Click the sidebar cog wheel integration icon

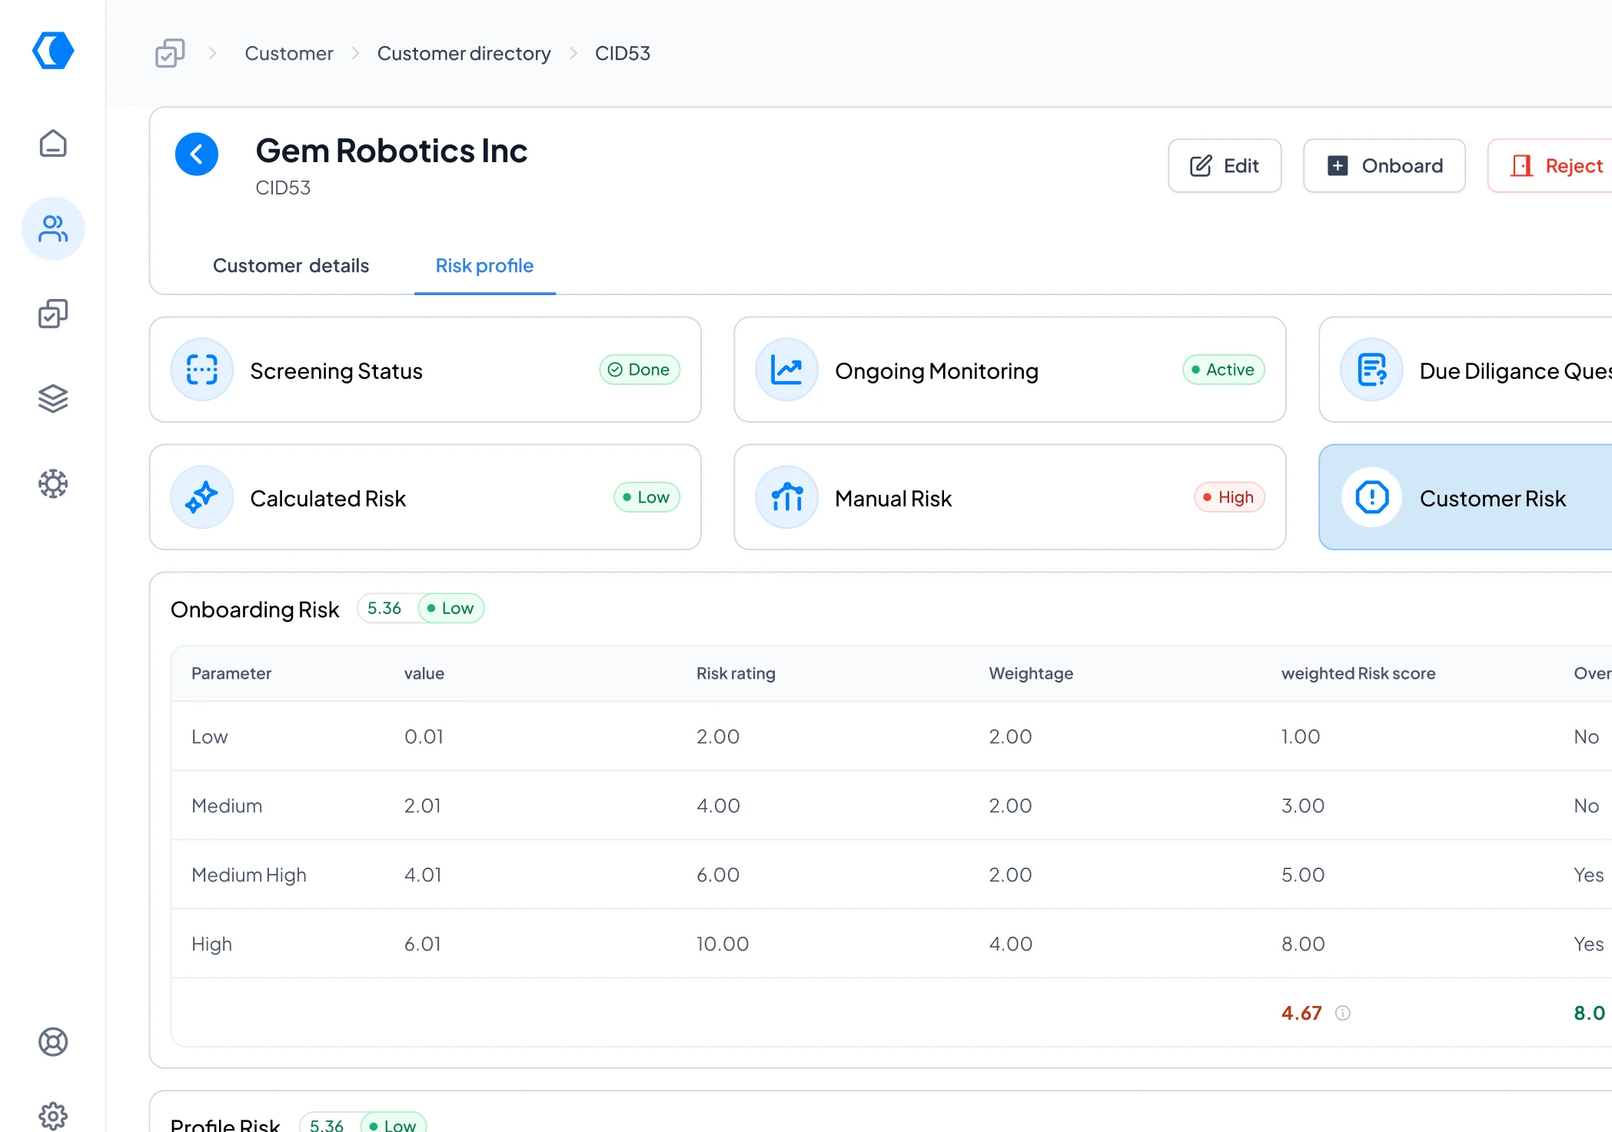coord(53,483)
